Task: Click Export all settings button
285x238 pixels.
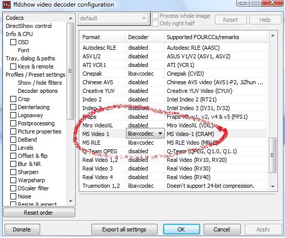Action: click(124, 229)
